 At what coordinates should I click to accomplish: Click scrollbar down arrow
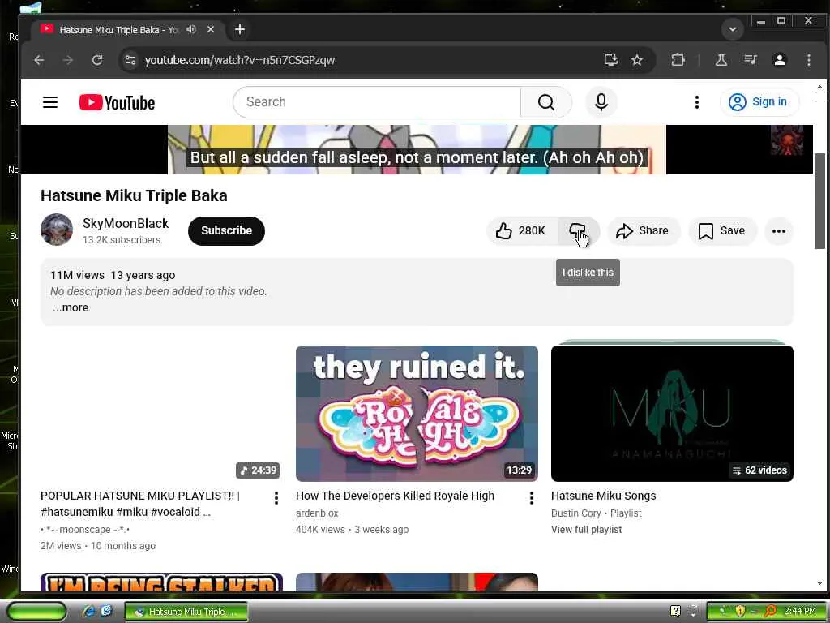pos(819,583)
